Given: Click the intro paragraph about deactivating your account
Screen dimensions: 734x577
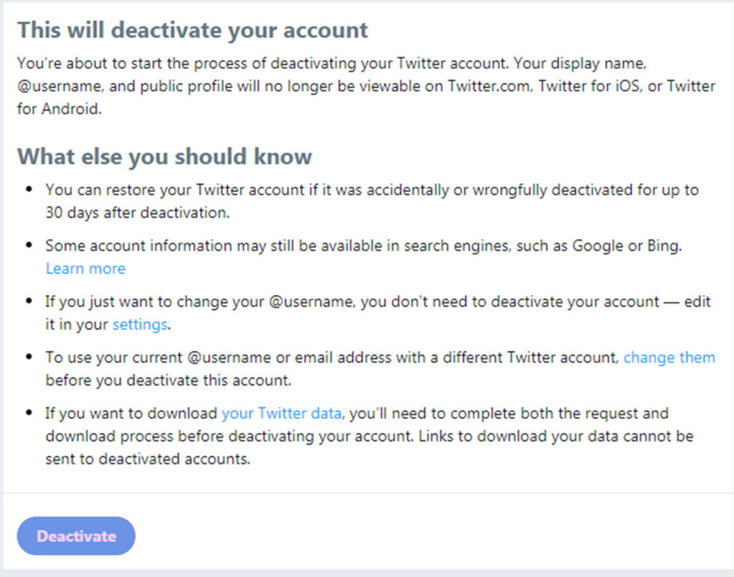Looking at the screenshot, I should tap(366, 86).
